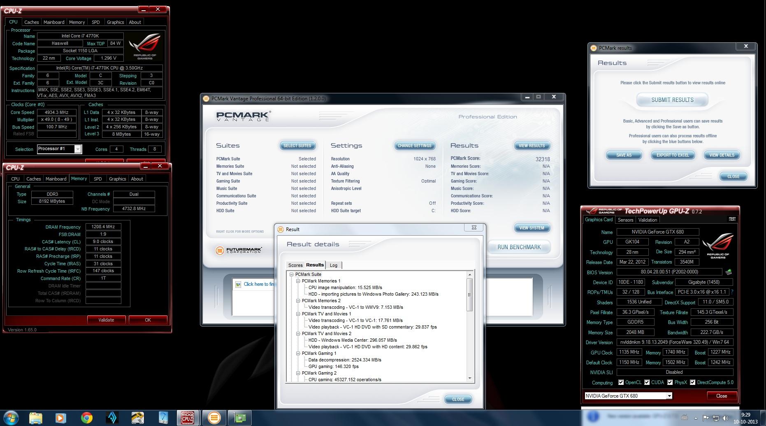This screenshot has width=766, height=426.
Task: Switch to the Scores tab in Result
Action: pos(295,265)
